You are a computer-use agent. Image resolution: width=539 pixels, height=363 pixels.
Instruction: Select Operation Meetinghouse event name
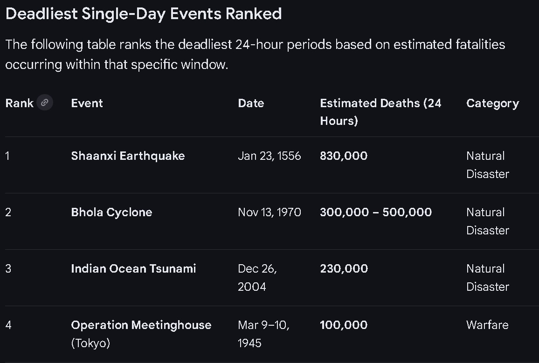[141, 325]
